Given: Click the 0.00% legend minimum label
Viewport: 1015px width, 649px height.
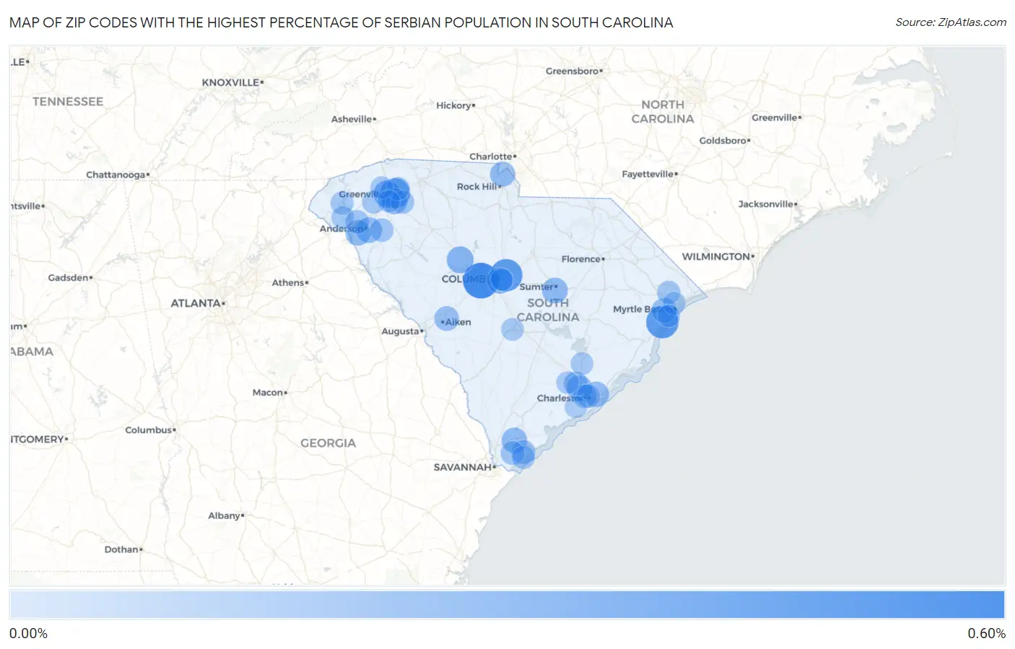Looking at the screenshot, I should coord(28,634).
